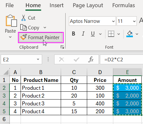This screenshot has width=143, height=124.
Task: Click the Paste clipboard icon
Action: tap(11, 21)
